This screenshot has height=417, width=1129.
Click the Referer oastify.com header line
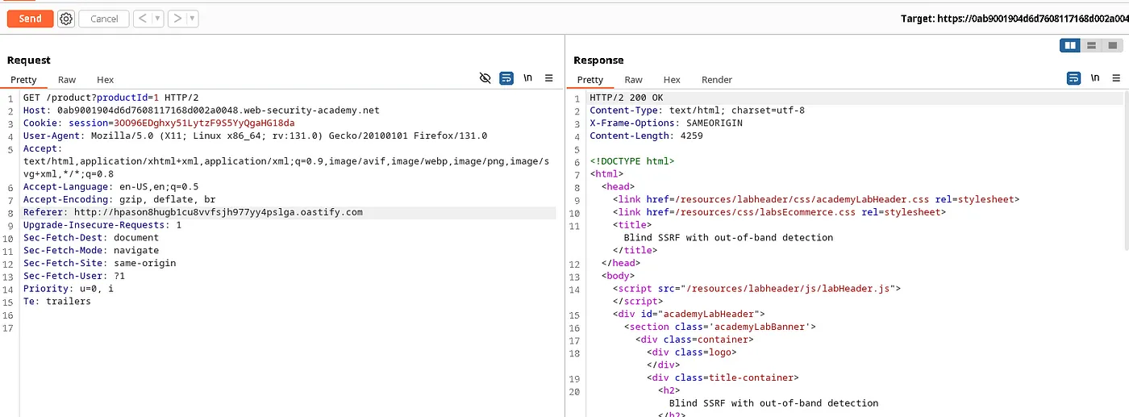click(193, 213)
